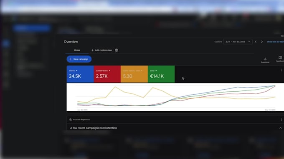
Task: Select the 5.30 value
Action: [127, 76]
